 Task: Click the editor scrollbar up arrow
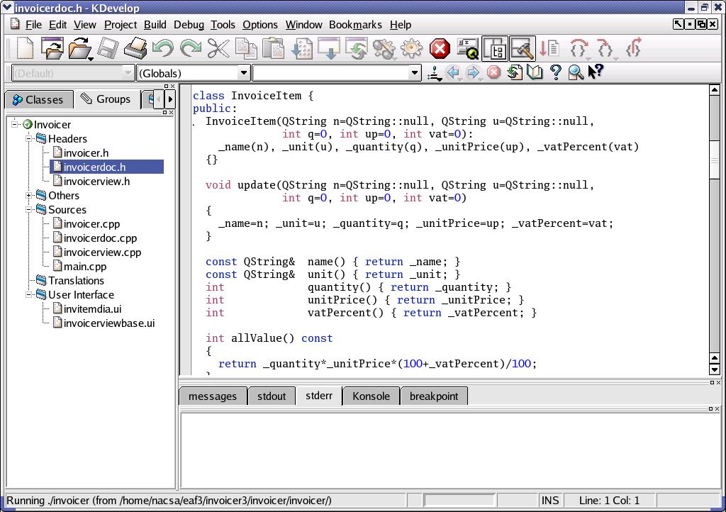tap(715, 90)
